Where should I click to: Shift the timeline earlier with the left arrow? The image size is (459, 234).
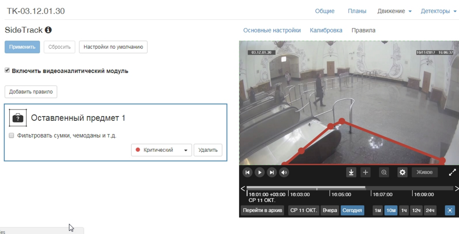click(x=243, y=189)
